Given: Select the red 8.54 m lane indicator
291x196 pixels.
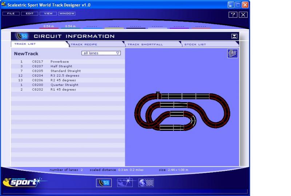Looking at the screenshot, I should 49,27.
